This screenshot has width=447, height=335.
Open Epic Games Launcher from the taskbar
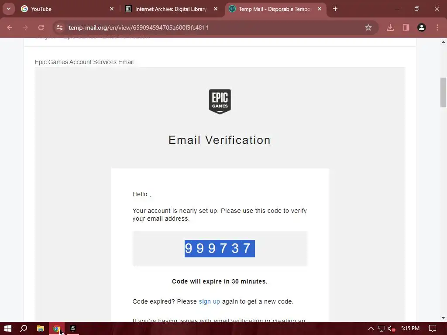tap(73, 328)
